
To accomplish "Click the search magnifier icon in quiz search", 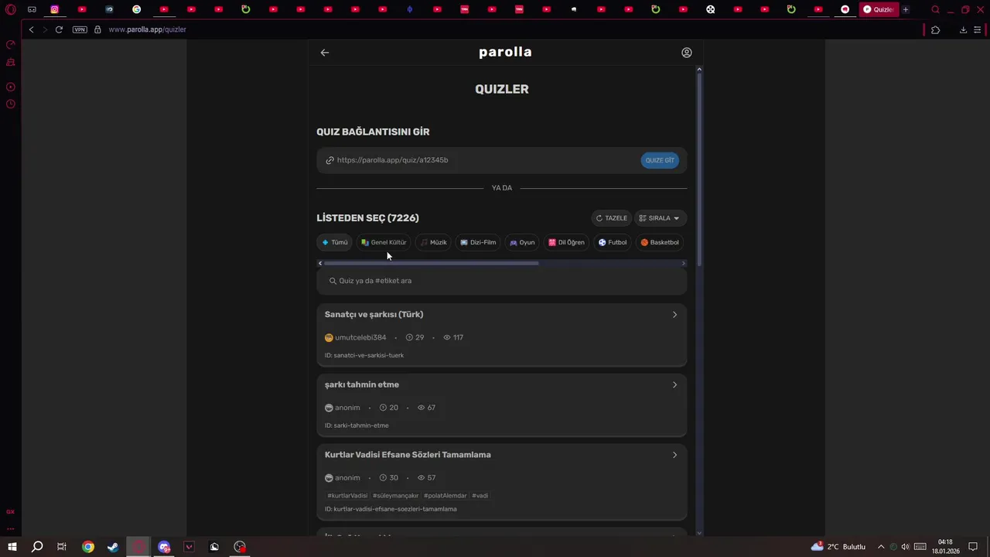I will [x=333, y=281].
